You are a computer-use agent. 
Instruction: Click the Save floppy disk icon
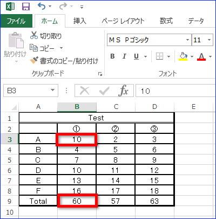[x=26, y=7]
